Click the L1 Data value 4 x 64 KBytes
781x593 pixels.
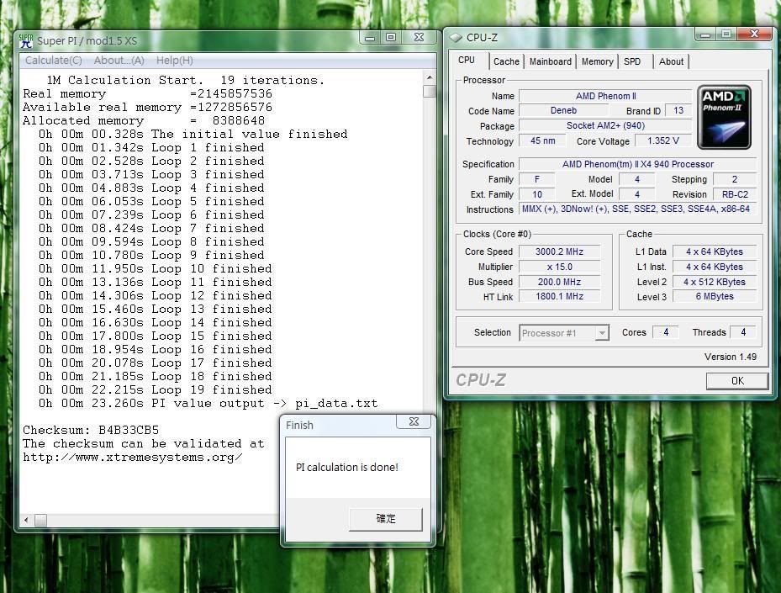coord(715,251)
